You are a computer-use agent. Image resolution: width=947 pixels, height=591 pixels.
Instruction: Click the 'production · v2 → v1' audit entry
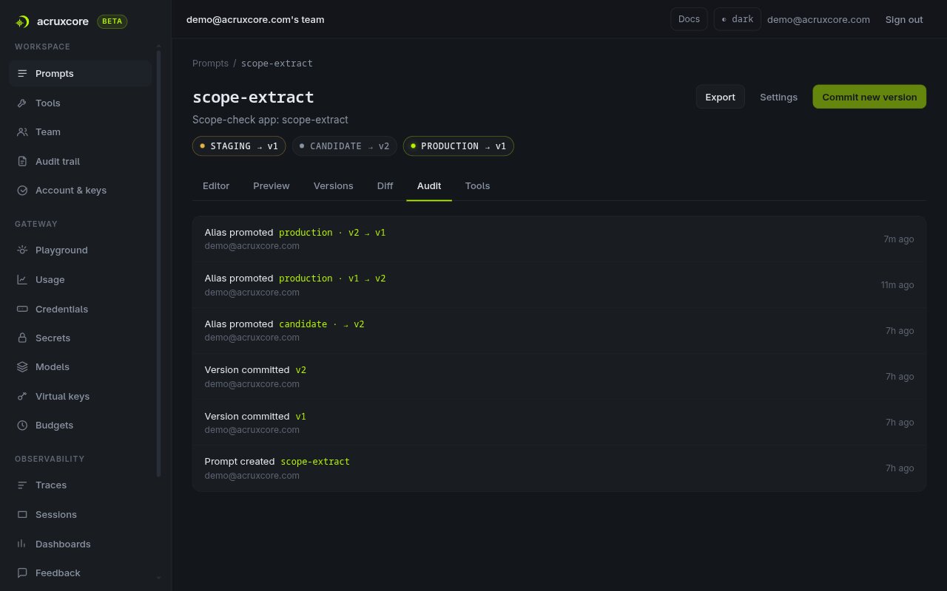(x=559, y=239)
